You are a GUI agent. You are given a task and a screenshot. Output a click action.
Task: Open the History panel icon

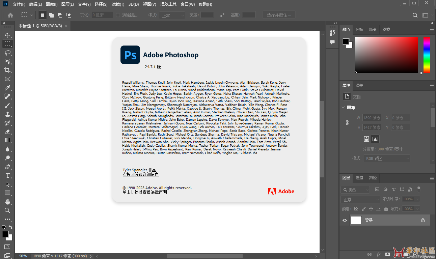click(x=332, y=33)
